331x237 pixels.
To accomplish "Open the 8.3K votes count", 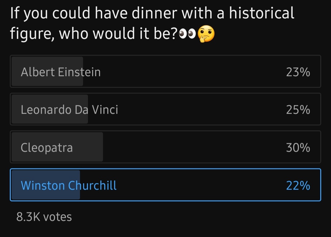I will tap(44, 217).
